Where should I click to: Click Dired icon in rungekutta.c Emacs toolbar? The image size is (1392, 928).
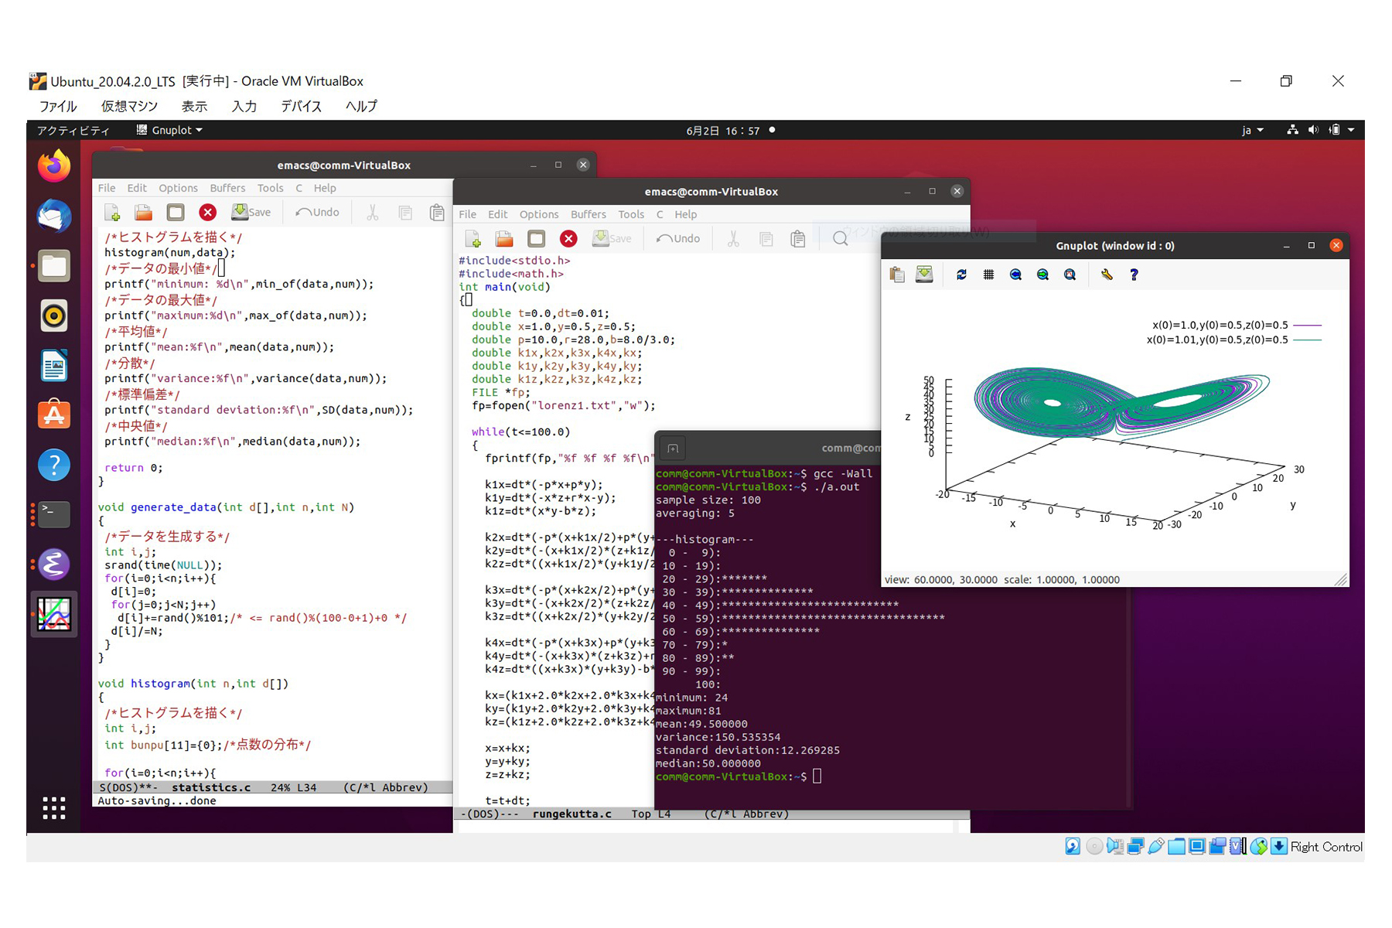click(x=537, y=239)
